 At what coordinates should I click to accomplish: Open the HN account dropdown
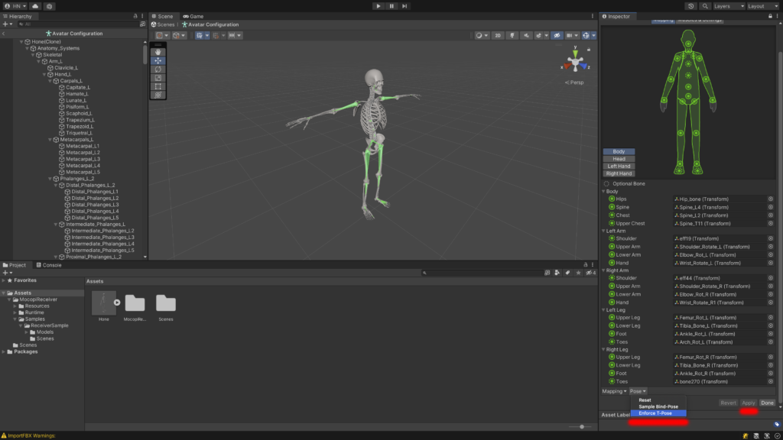(x=15, y=6)
